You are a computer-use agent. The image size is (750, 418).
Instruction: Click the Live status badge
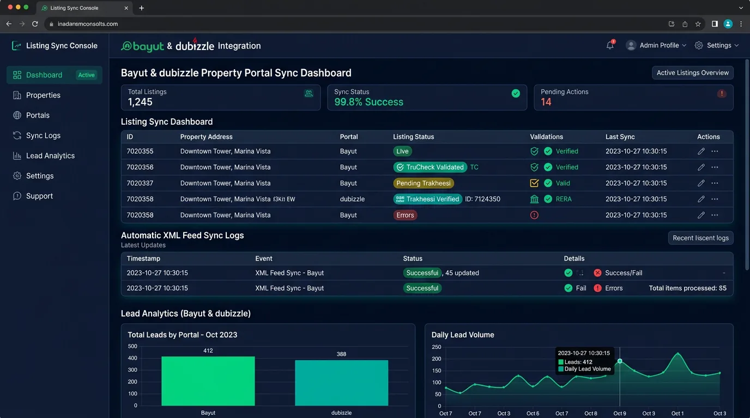coord(402,151)
